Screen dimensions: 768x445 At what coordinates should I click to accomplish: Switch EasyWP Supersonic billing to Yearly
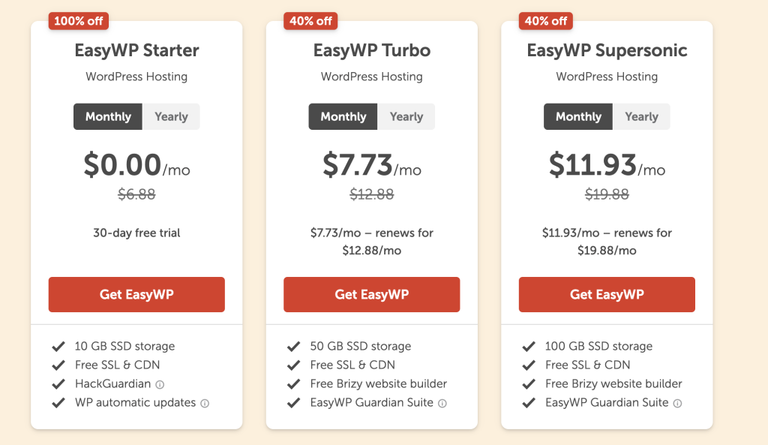(641, 116)
